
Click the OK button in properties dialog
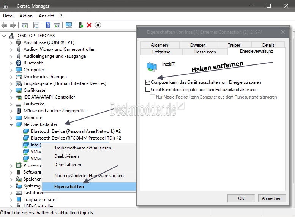point(241,198)
